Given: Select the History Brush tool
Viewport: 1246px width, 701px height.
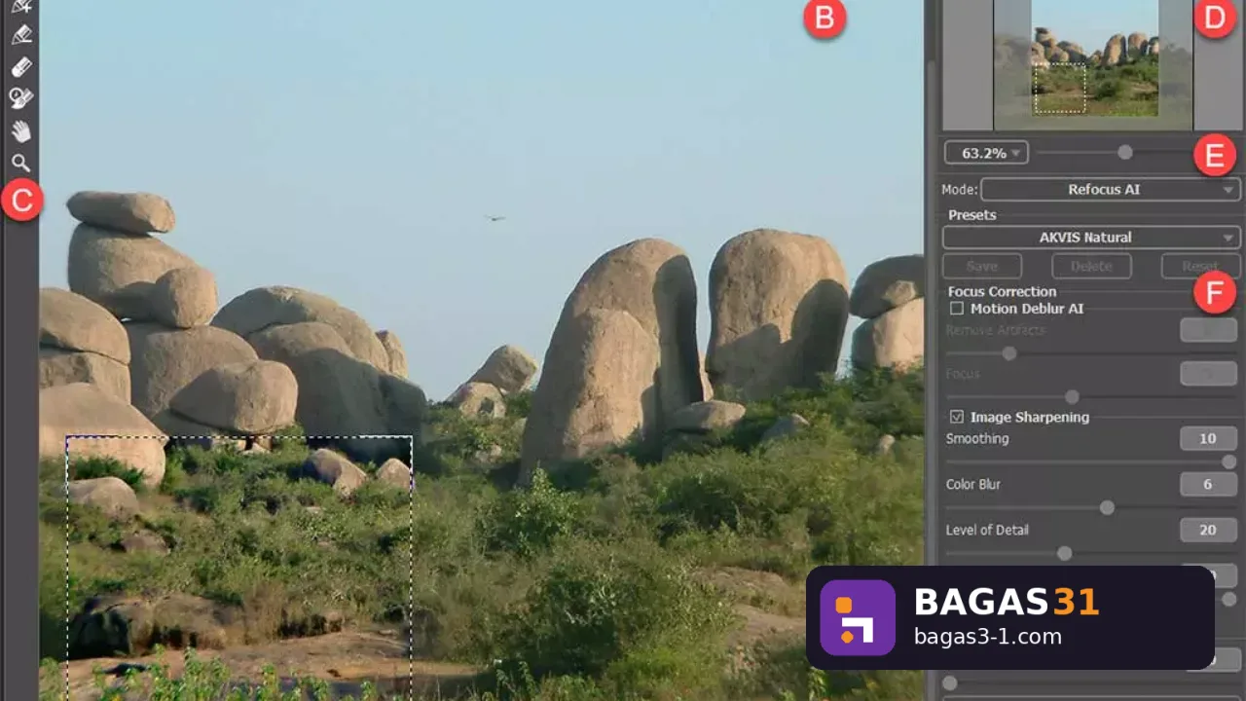Looking at the screenshot, I should point(20,98).
